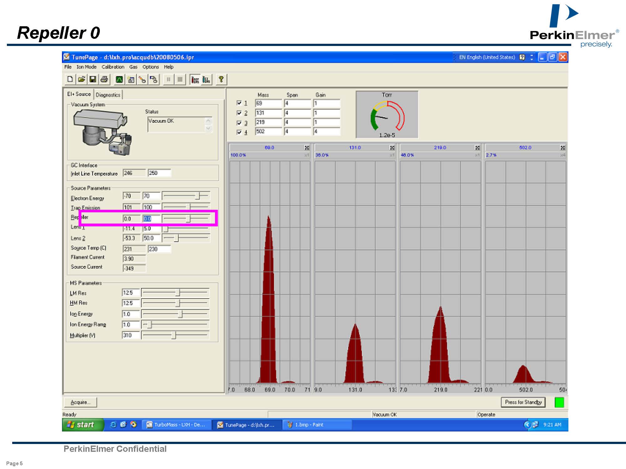This screenshot has height=469, width=626.
Task: Open the Gas menu
Action: point(133,67)
